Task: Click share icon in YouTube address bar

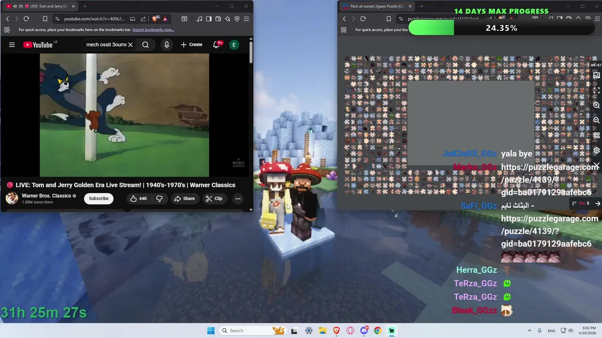Action: coord(143,19)
